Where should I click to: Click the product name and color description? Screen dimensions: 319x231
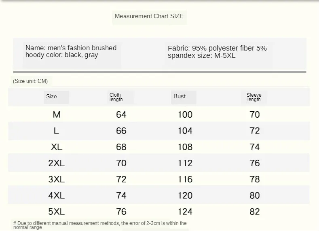[x=71, y=51]
